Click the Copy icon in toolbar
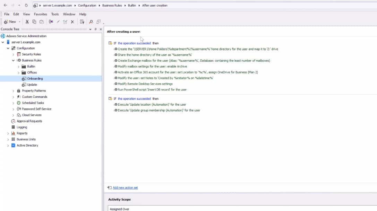377x211 pixels. [34, 22]
